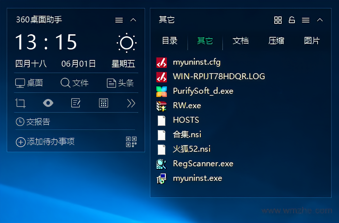The width and height of the screenshot is (339, 223).
Task: Click the WIN-RPIJT78HDQR.LOG file icon
Action: pyautogui.click(x=162, y=77)
